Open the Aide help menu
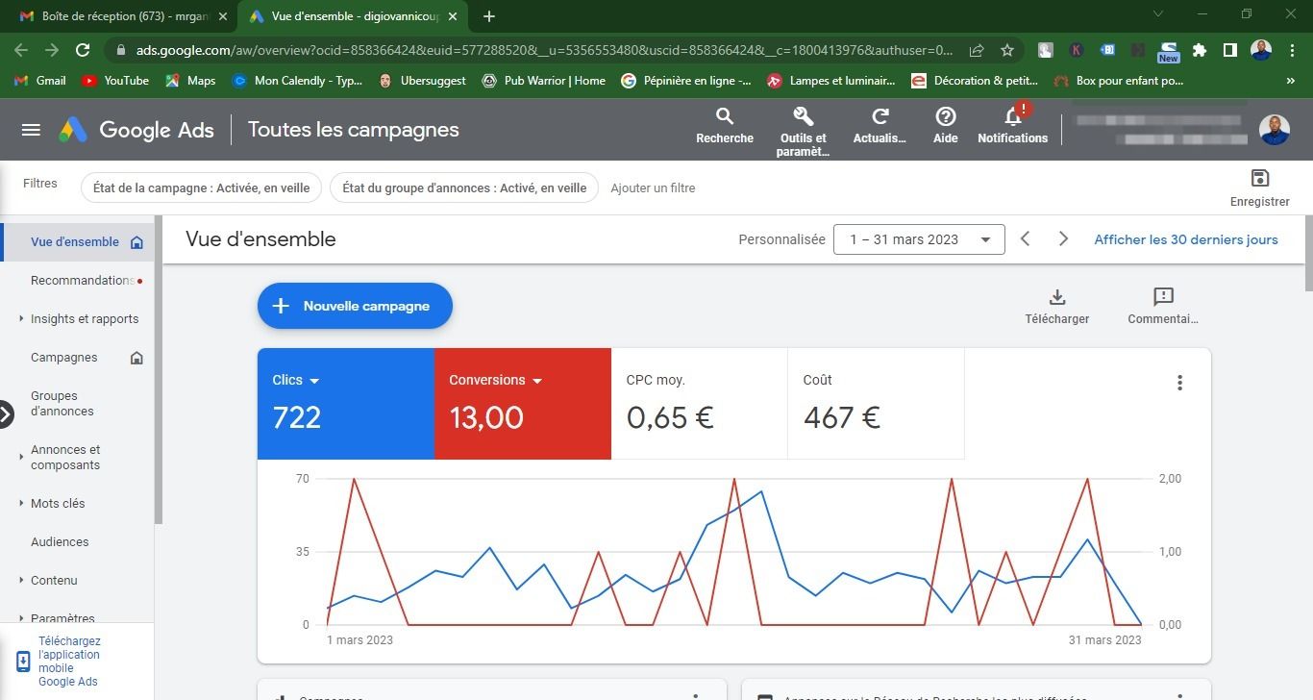The height and width of the screenshot is (700, 1313). point(946,126)
